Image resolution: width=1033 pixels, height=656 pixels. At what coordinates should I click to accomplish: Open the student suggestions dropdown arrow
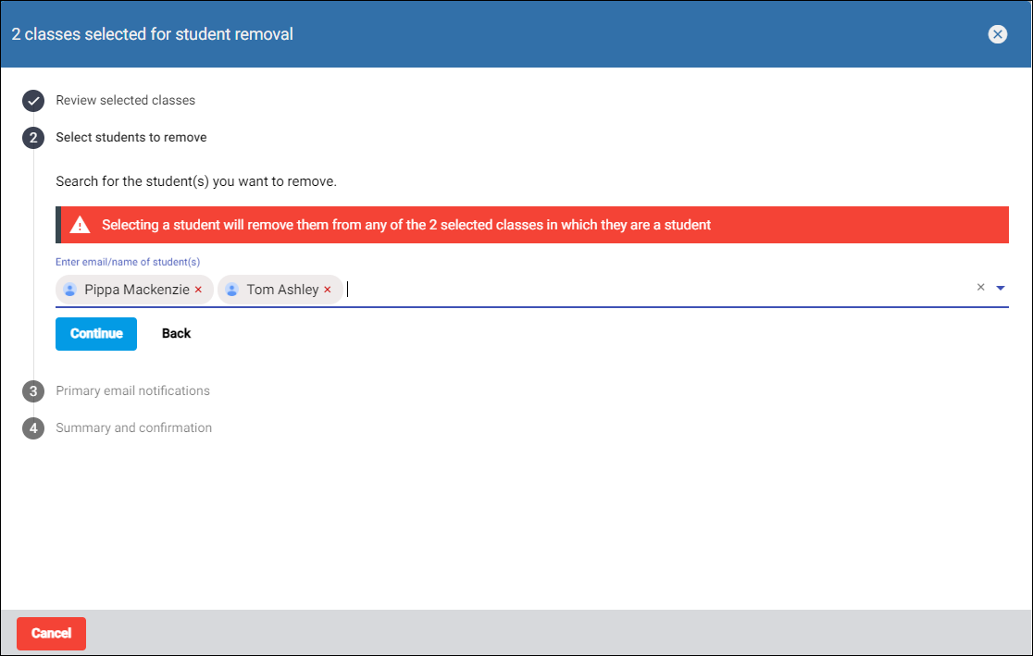tap(1001, 288)
